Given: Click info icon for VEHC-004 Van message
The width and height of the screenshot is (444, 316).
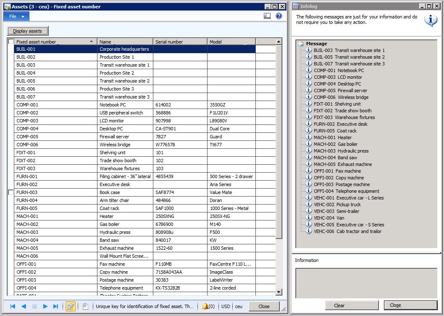Looking at the screenshot, I should tap(309, 218).
